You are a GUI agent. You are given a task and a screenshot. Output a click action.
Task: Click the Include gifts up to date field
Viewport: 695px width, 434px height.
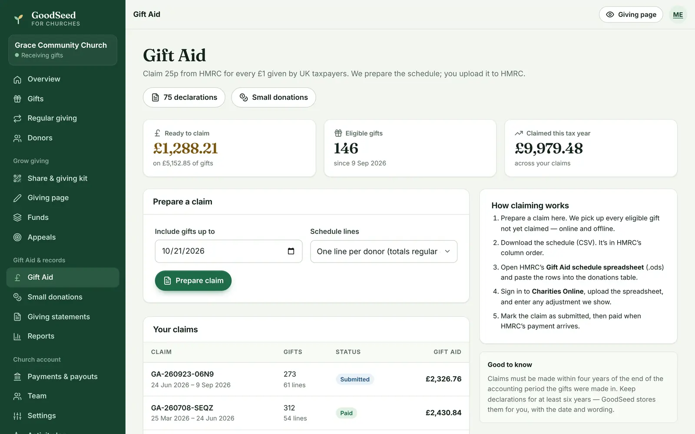tap(228, 251)
